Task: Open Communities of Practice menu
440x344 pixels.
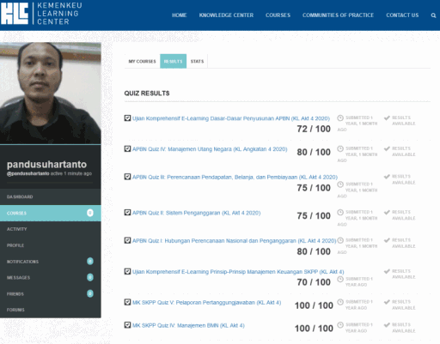Action: (338, 15)
